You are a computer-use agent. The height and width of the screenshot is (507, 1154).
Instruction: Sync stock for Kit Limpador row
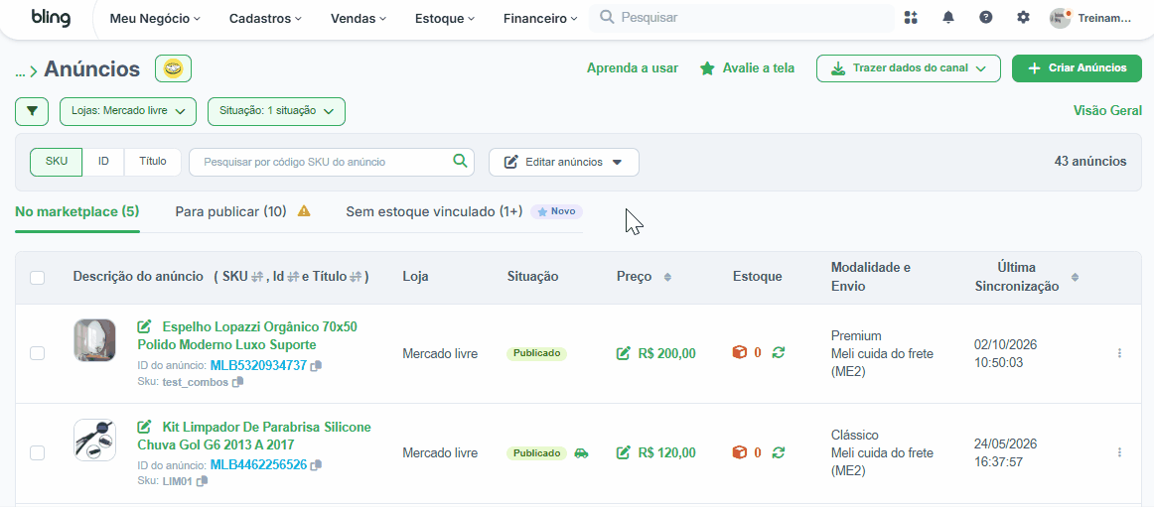pyautogui.click(x=778, y=452)
